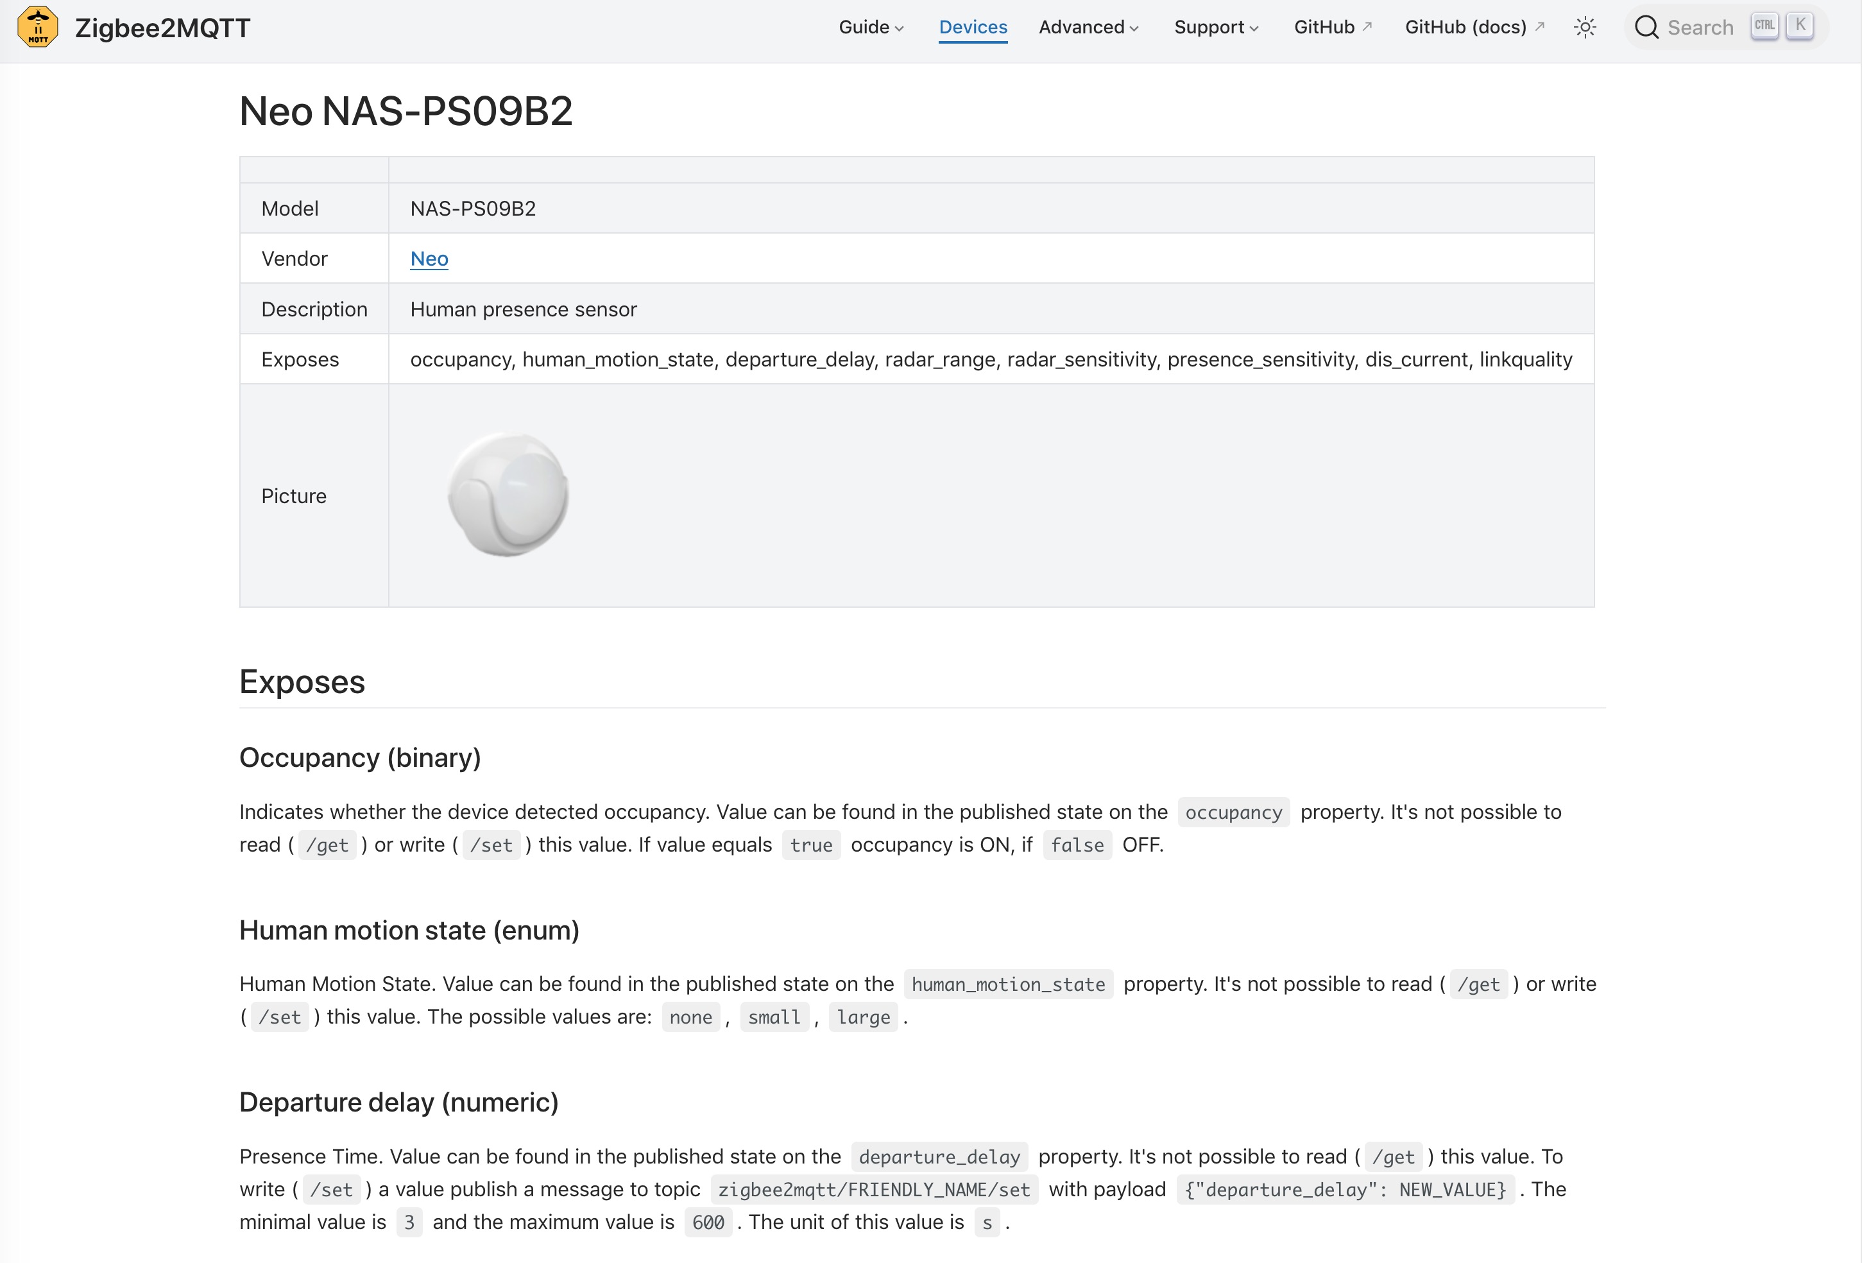Click the Zigbee2MQTT site title

coord(162,28)
